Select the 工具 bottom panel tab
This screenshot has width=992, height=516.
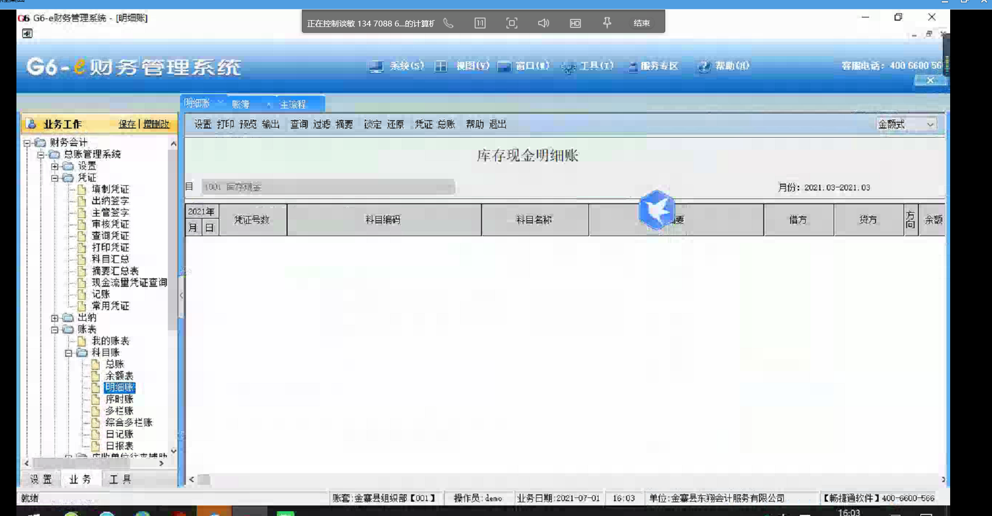pyautogui.click(x=120, y=479)
